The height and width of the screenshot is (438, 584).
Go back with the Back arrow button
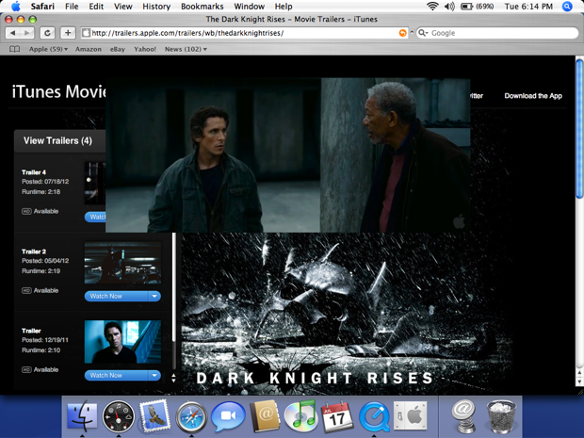click(x=12, y=33)
